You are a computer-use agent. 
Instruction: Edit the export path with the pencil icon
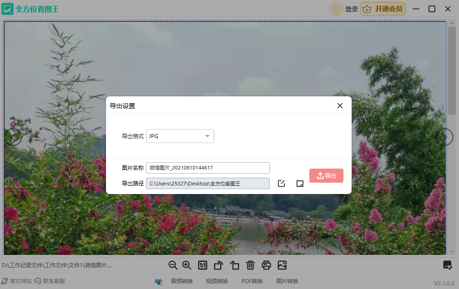tap(281, 183)
